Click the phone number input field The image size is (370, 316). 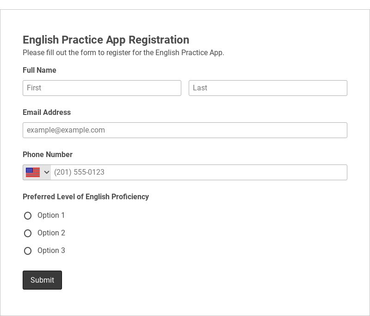tap(199, 172)
